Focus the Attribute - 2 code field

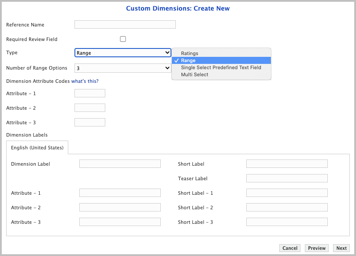(x=90, y=108)
